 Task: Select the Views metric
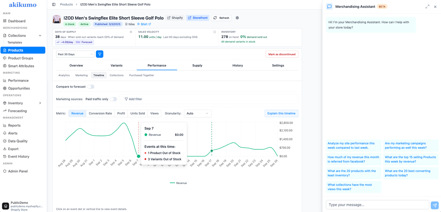154,114
